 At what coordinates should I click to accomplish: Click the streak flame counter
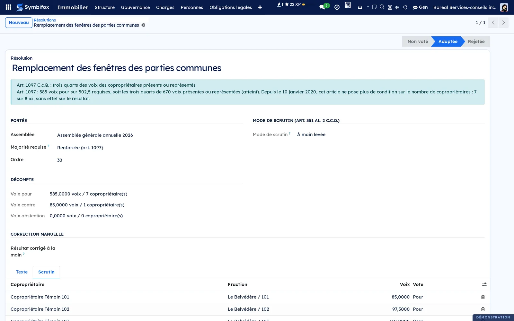(280, 4)
